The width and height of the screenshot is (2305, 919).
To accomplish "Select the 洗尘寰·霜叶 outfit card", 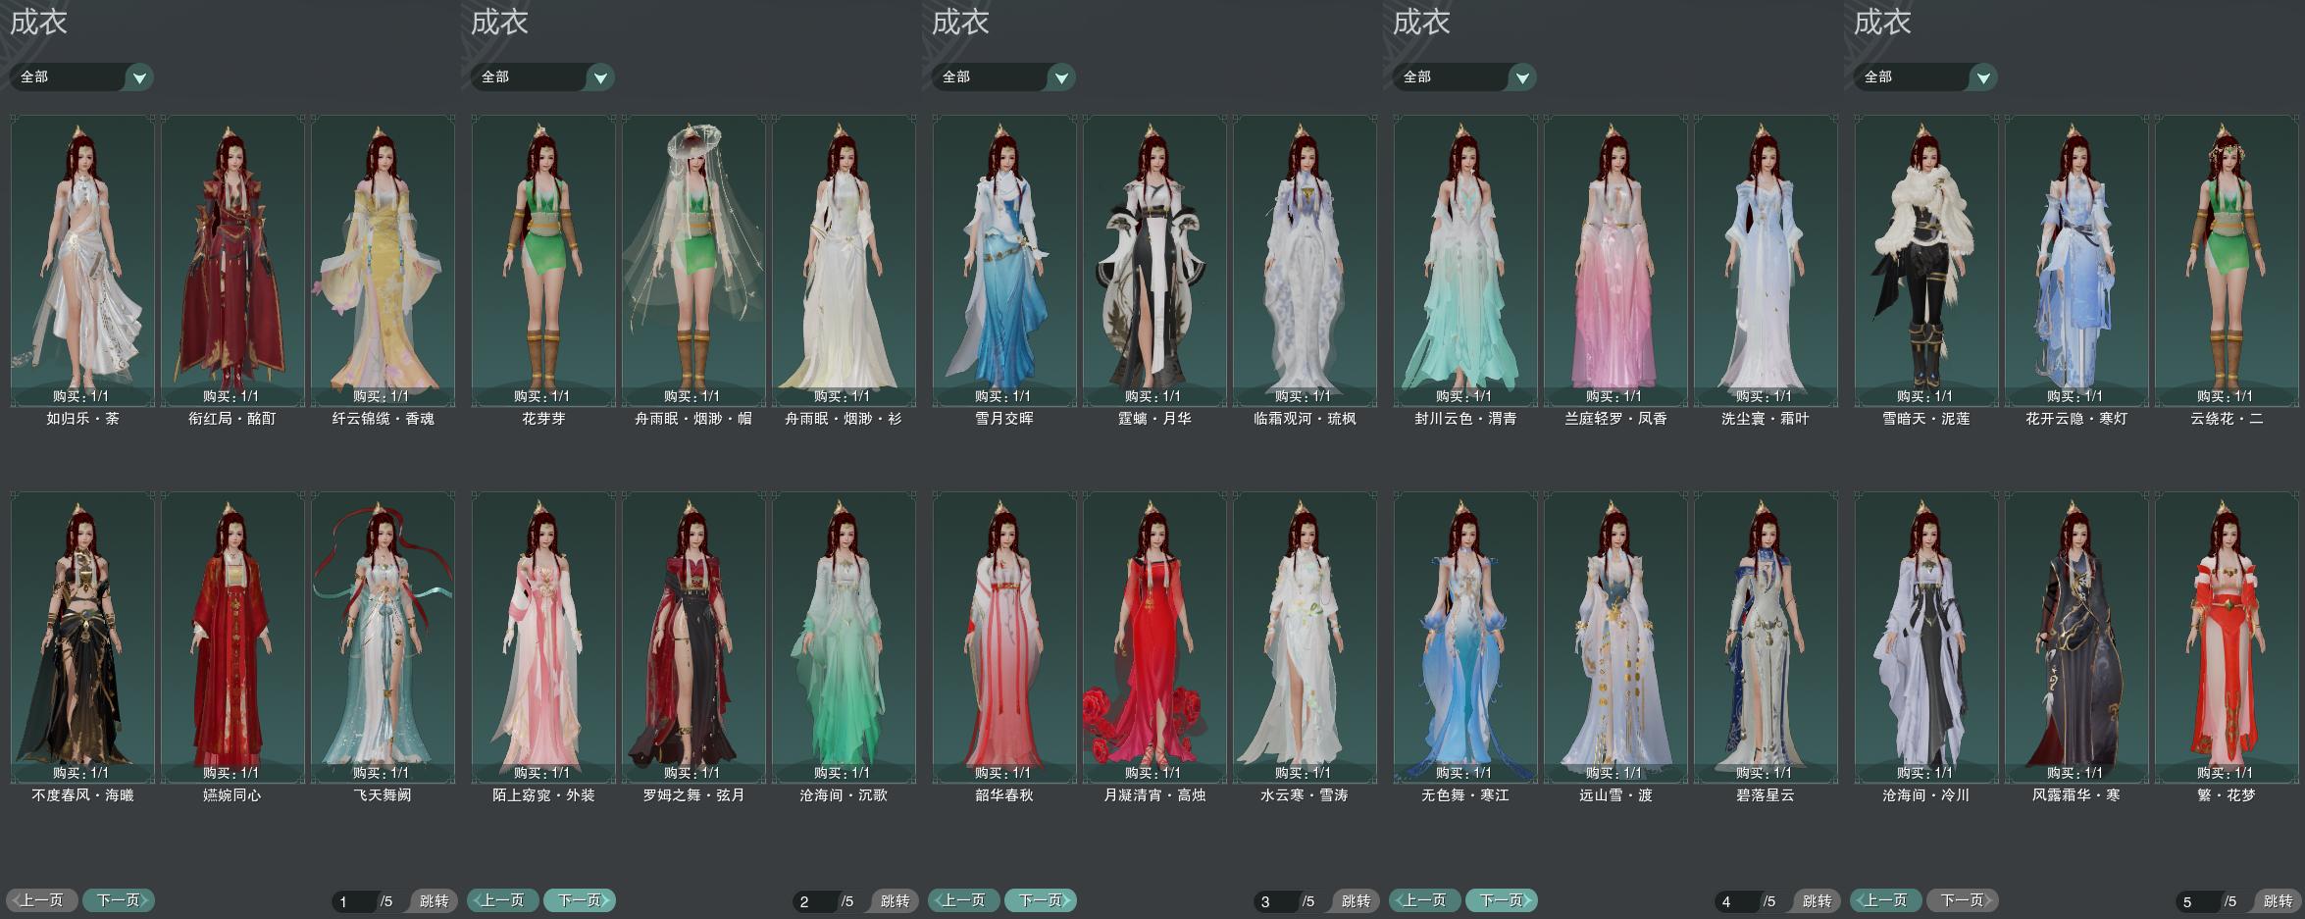I will coord(1766,260).
